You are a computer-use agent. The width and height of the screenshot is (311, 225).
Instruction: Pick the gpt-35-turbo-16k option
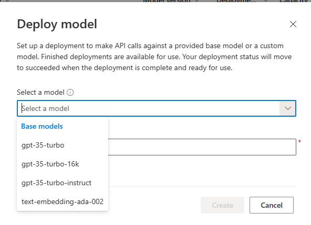click(x=63, y=164)
